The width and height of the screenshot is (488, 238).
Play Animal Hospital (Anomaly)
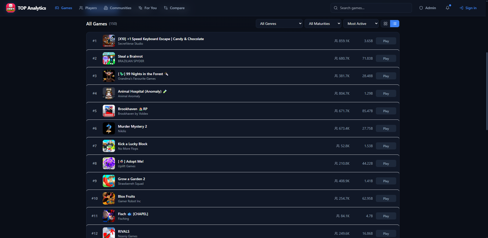386,93
